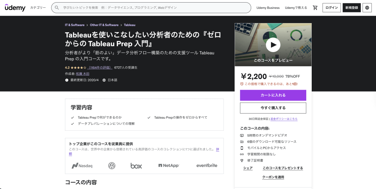Open the Udemy logo homepage
Image resolution: width=376 pixels, height=189 pixels.
click(x=15, y=8)
